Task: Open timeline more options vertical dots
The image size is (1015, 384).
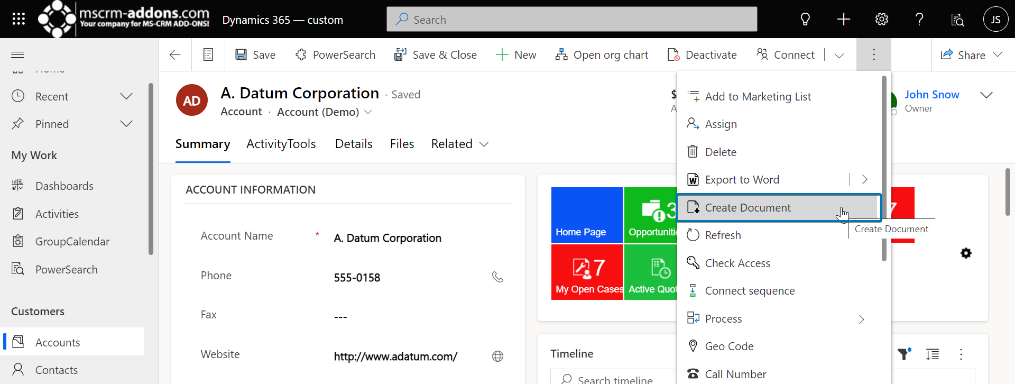Action: tap(961, 354)
